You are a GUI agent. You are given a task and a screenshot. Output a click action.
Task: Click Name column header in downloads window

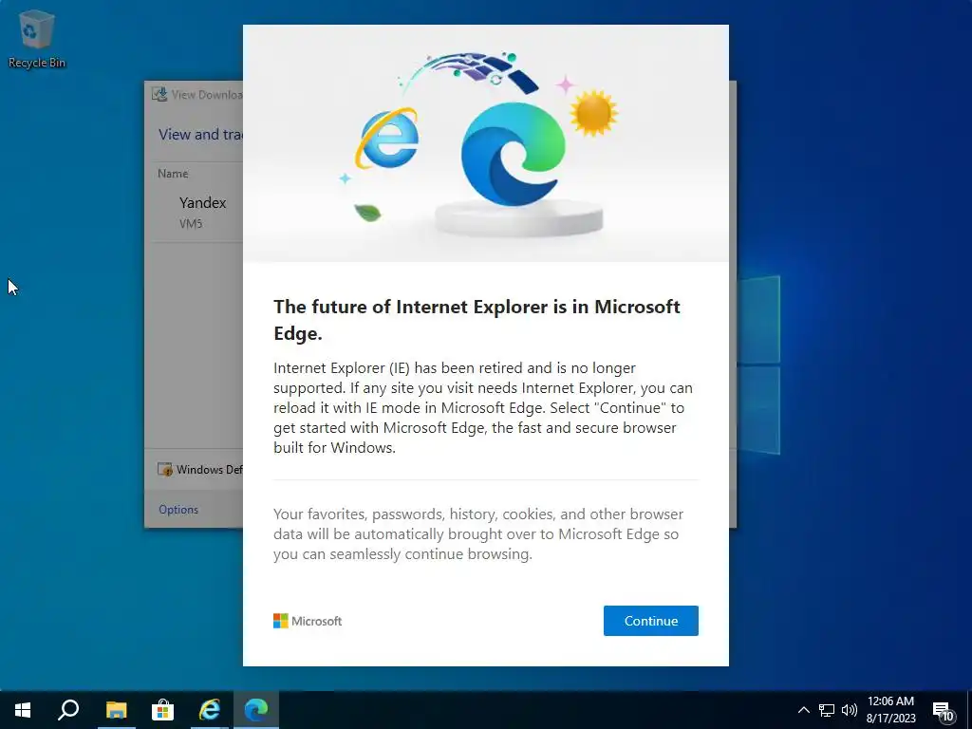tap(173, 174)
